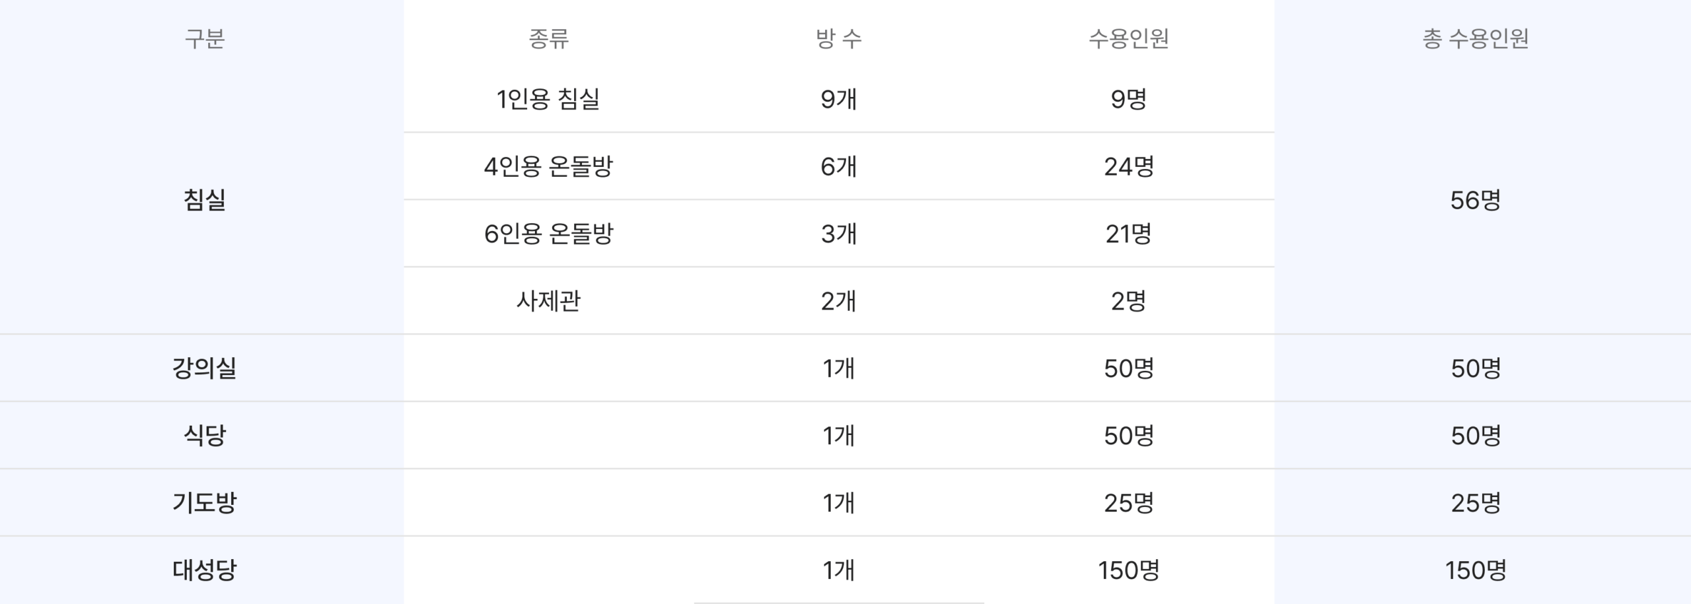Click the 구분 column header
The image size is (1691, 604).
point(204,38)
